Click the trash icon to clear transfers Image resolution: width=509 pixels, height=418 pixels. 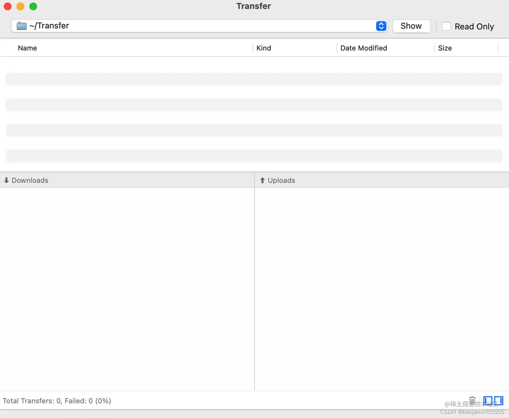click(x=472, y=400)
